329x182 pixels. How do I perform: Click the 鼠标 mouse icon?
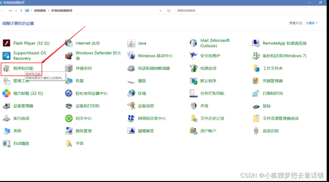point(256,106)
